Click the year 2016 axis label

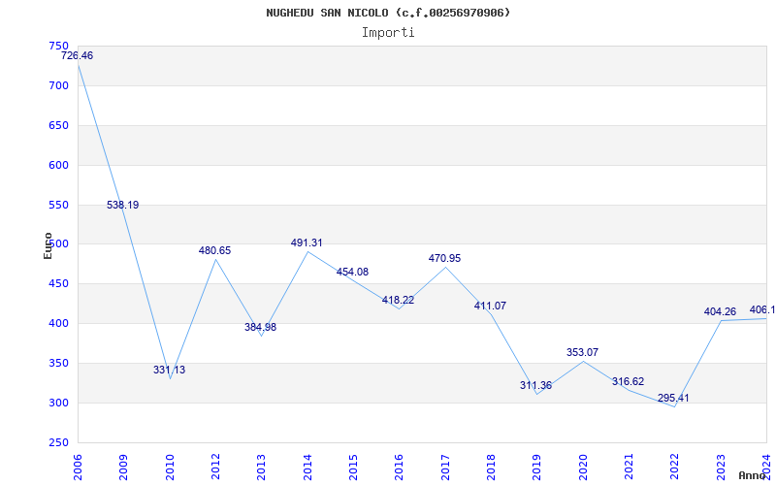click(x=400, y=468)
